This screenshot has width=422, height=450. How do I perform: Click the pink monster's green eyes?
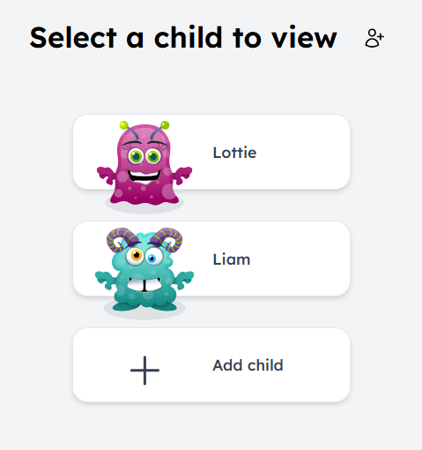(144, 156)
